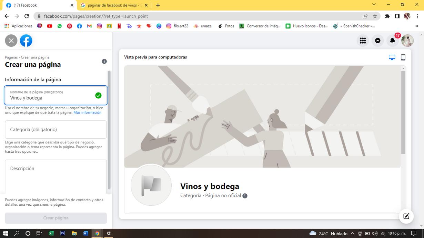Open Excel from the taskbar

pos(51,234)
